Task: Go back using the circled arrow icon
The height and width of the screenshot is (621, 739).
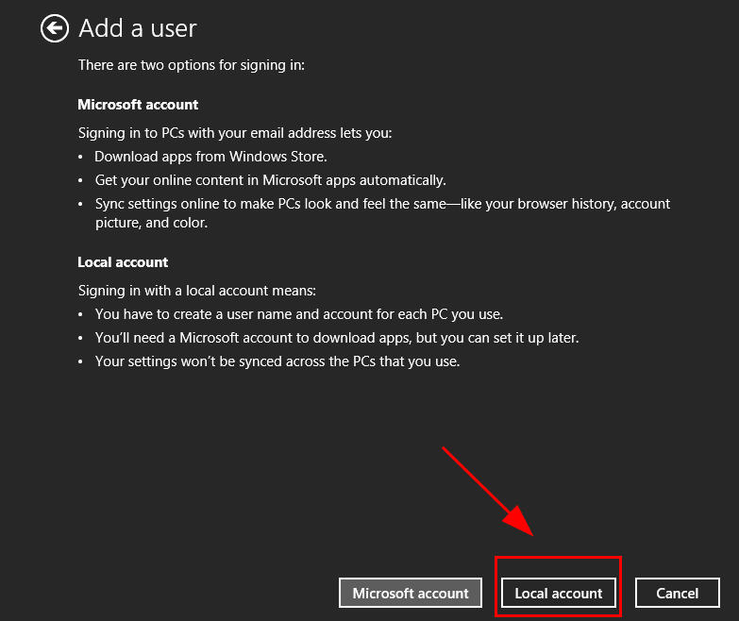Action: 54,28
